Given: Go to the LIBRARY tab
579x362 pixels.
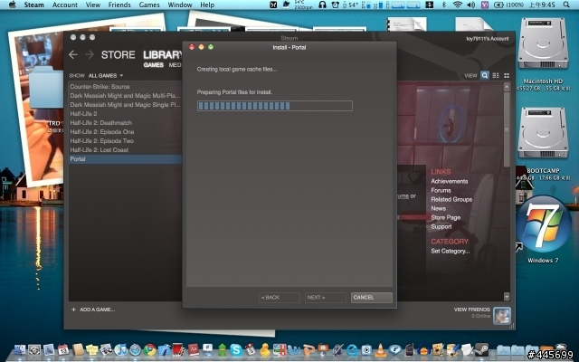Looking at the screenshot, I should click(x=163, y=54).
